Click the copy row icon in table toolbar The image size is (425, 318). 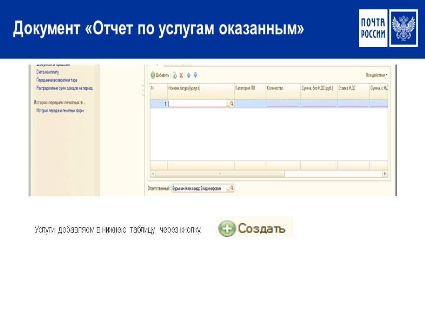pyautogui.click(x=175, y=75)
